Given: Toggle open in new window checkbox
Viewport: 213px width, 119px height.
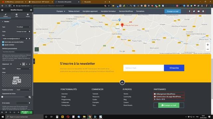Looking at the screenshot, I should tap(3, 42).
